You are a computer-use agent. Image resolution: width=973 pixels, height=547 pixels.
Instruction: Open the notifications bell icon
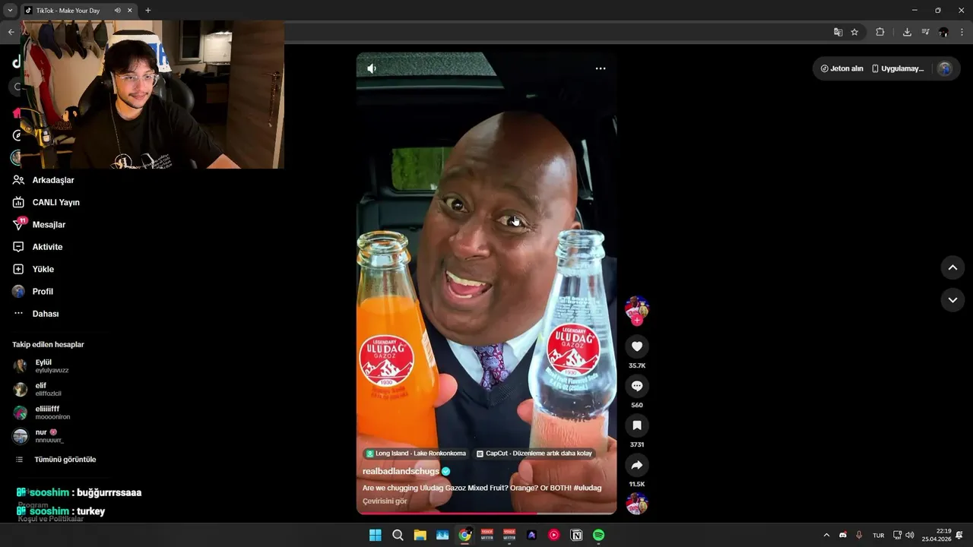pos(960,536)
